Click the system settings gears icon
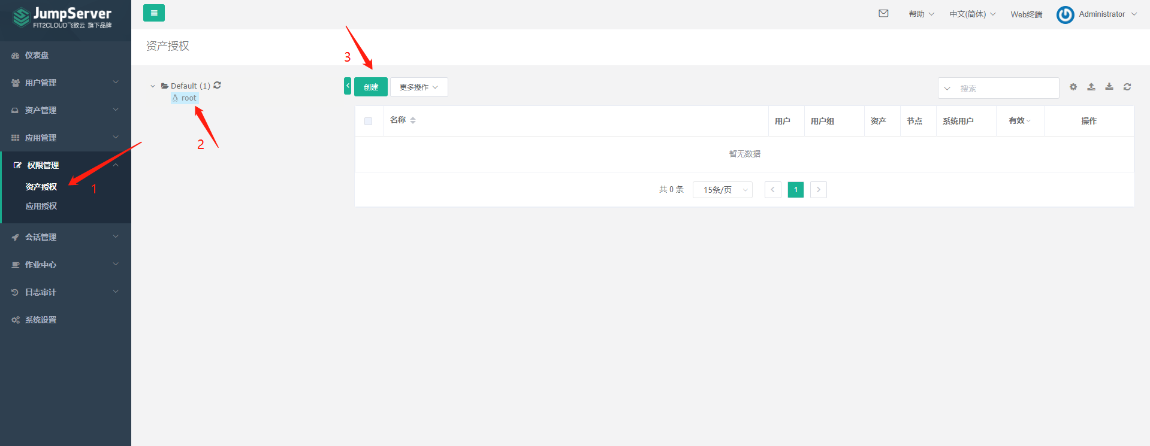1150x446 pixels. coord(16,320)
